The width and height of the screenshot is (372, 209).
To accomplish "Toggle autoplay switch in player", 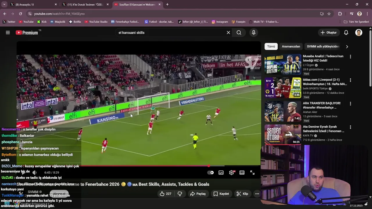I will coord(210,172).
